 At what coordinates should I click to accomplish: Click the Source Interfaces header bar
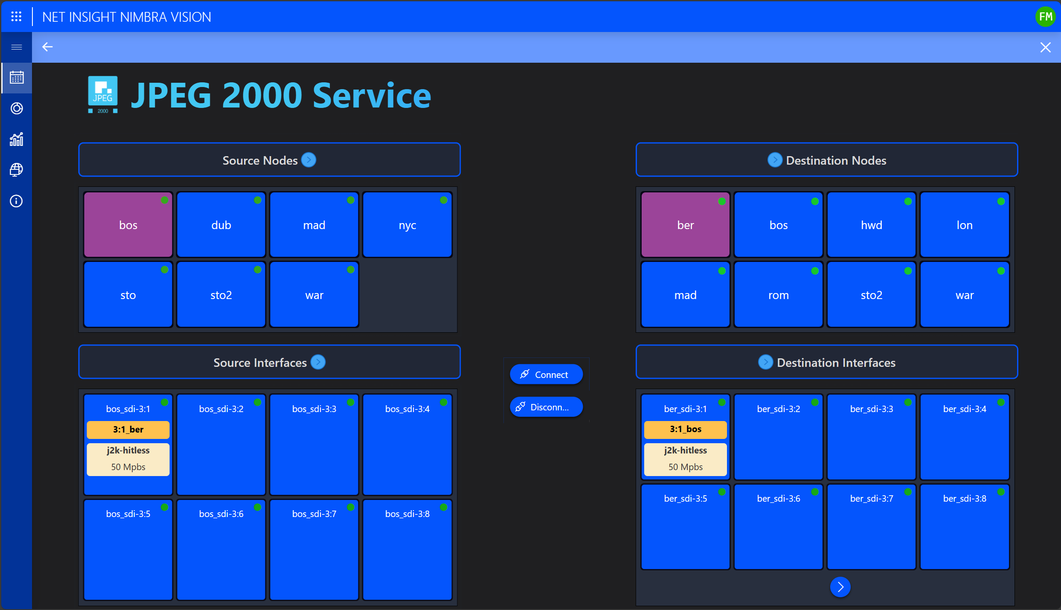[x=269, y=362]
